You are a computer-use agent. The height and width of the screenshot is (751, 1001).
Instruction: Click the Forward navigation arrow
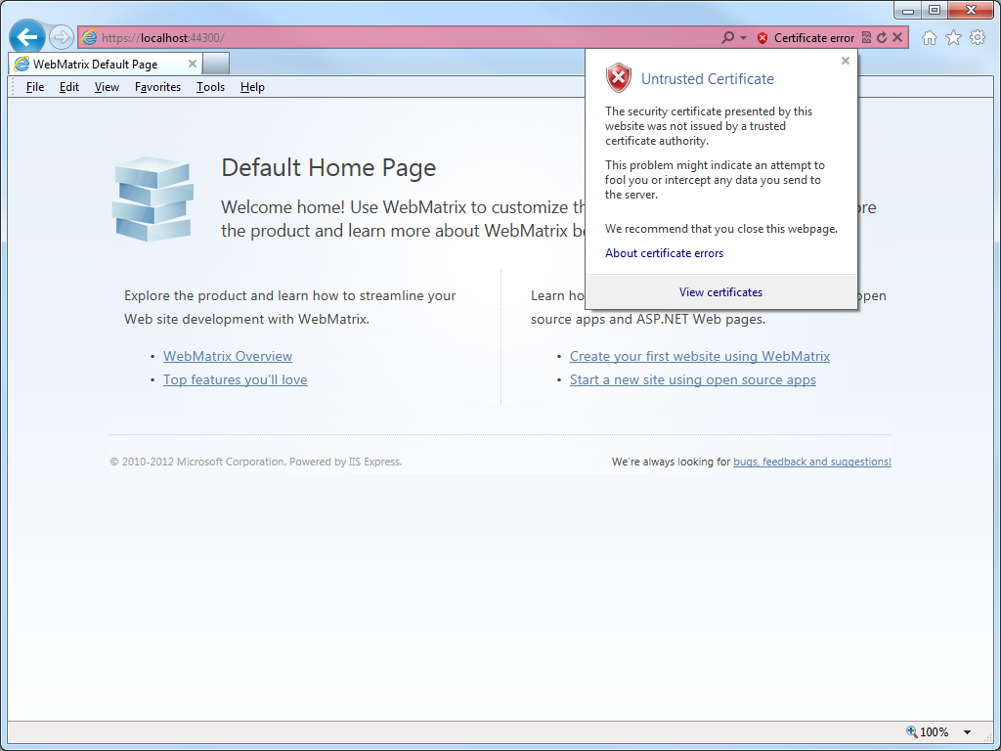(62, 38)
